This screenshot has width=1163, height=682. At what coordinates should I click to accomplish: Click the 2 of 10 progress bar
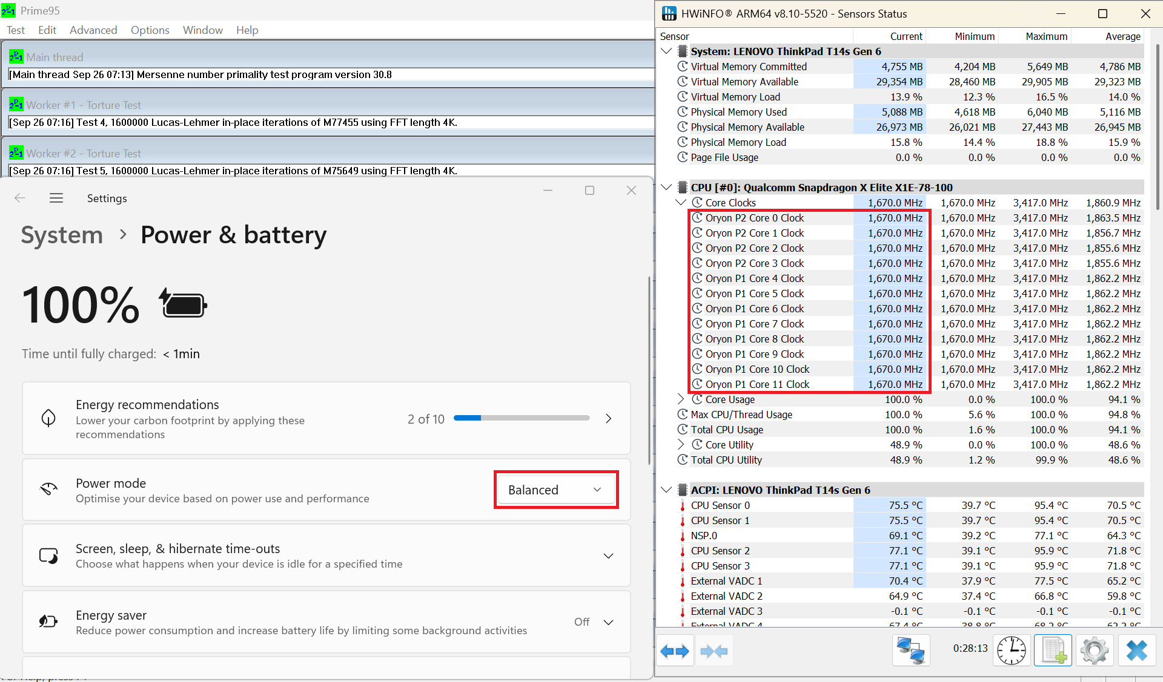(522, 418)
